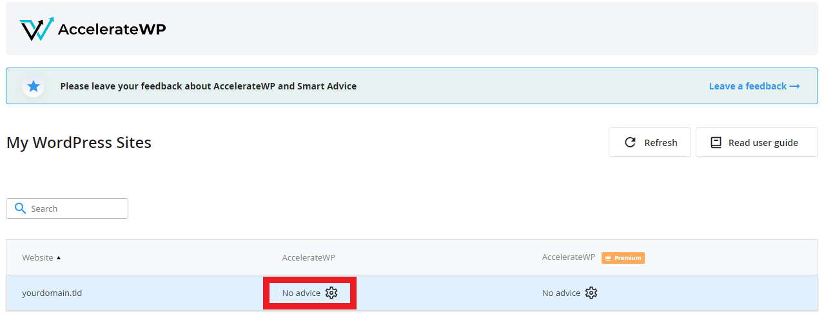Viewport: 824px width, 323px height.
Task: Sort by the Website column header
Action: (41, 257)
